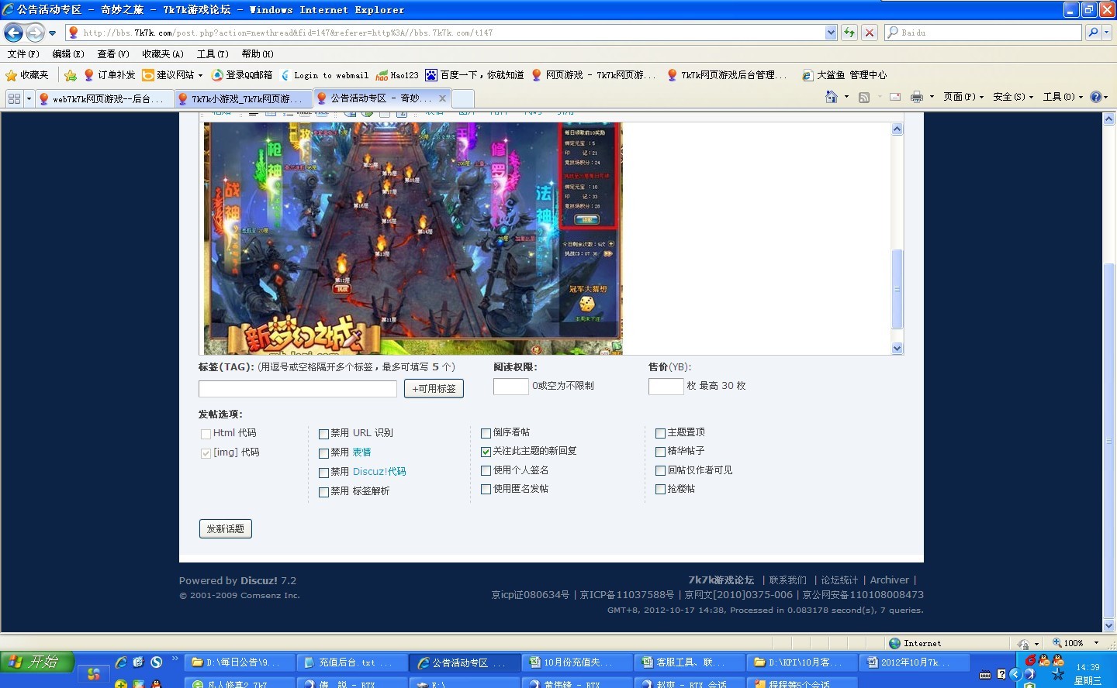Image resolution: width=1117 pixels, height=688 pixels.
Task: Open the 页面(P) dropdown menu
Action: tap(963, 97)
